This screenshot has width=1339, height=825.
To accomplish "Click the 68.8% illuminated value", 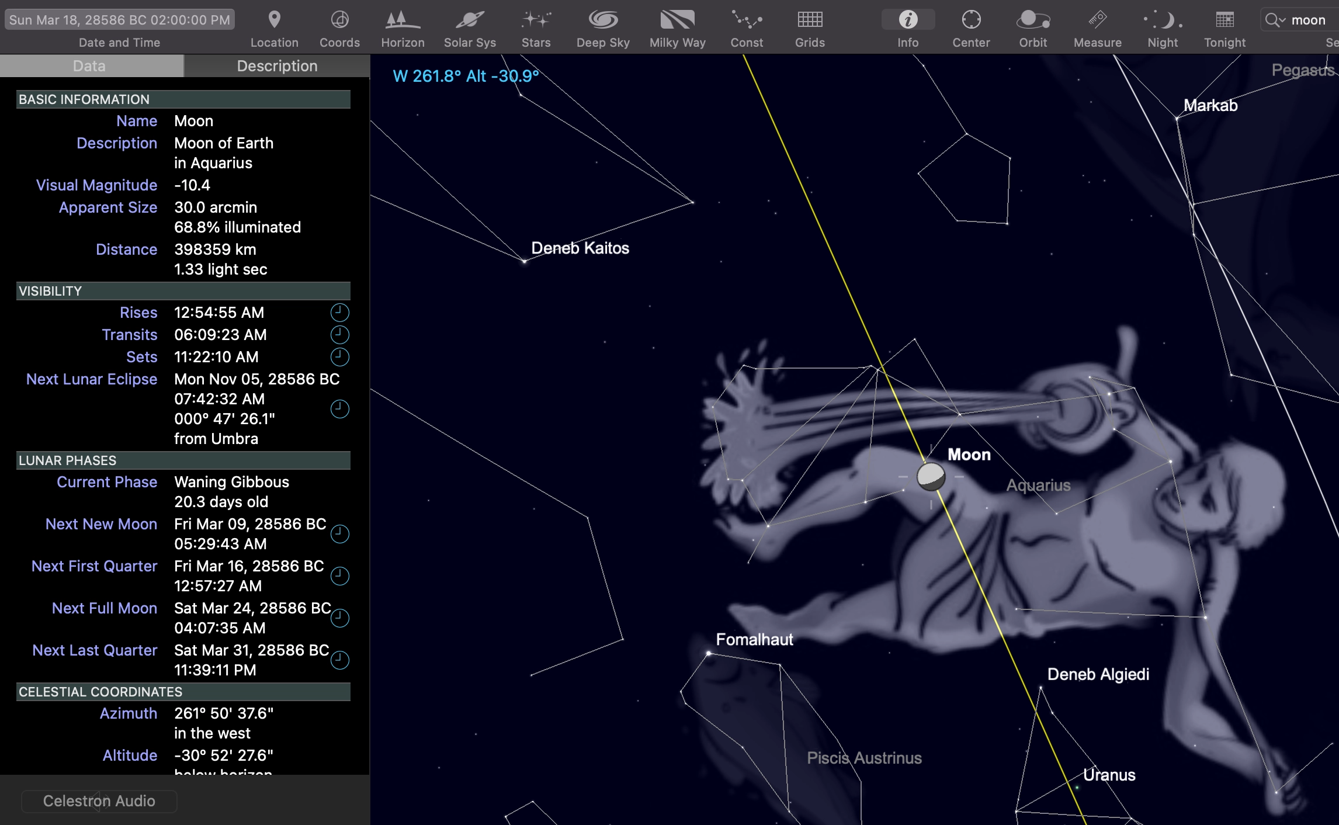I will coord(237,227).
